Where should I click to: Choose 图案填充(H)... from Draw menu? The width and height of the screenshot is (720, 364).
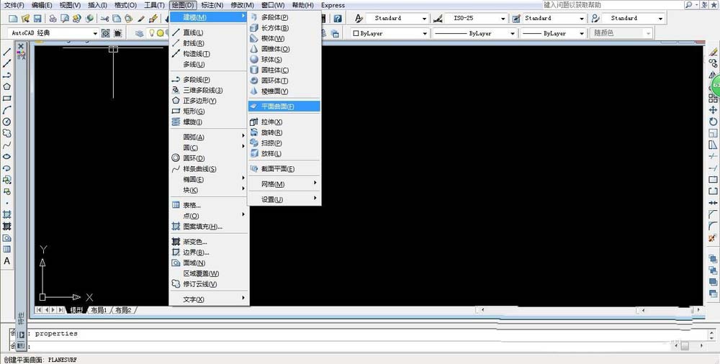coord(210,227)
